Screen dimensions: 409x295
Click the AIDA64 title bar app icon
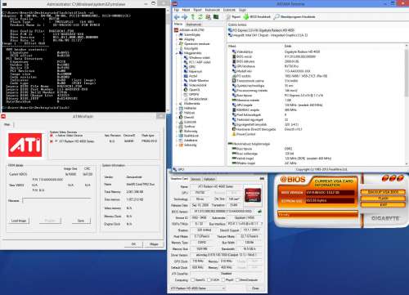(175, 3)
